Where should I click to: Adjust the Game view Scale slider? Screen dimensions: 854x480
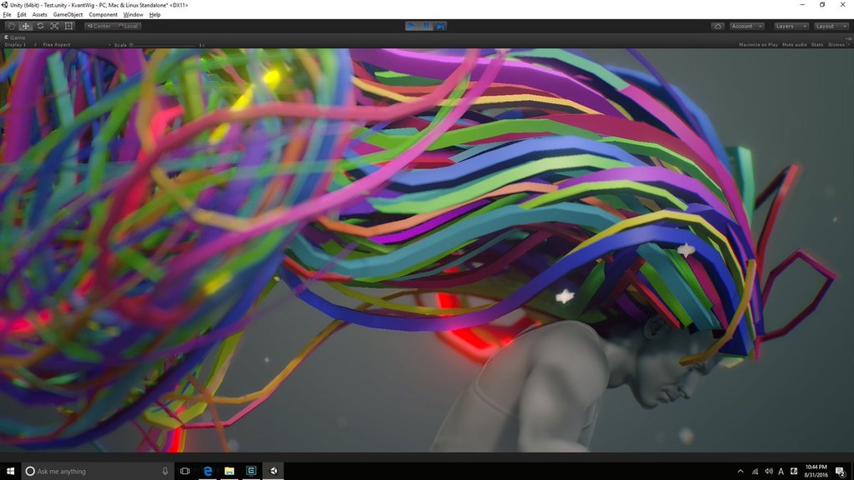[x=163, y=45]
